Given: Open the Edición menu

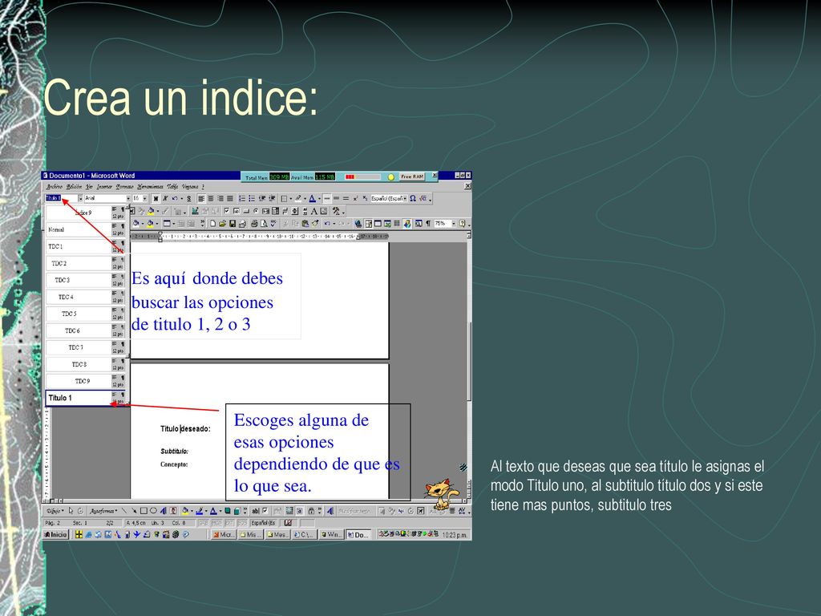Looking at the screenshot, I should (x=74, y=186).
